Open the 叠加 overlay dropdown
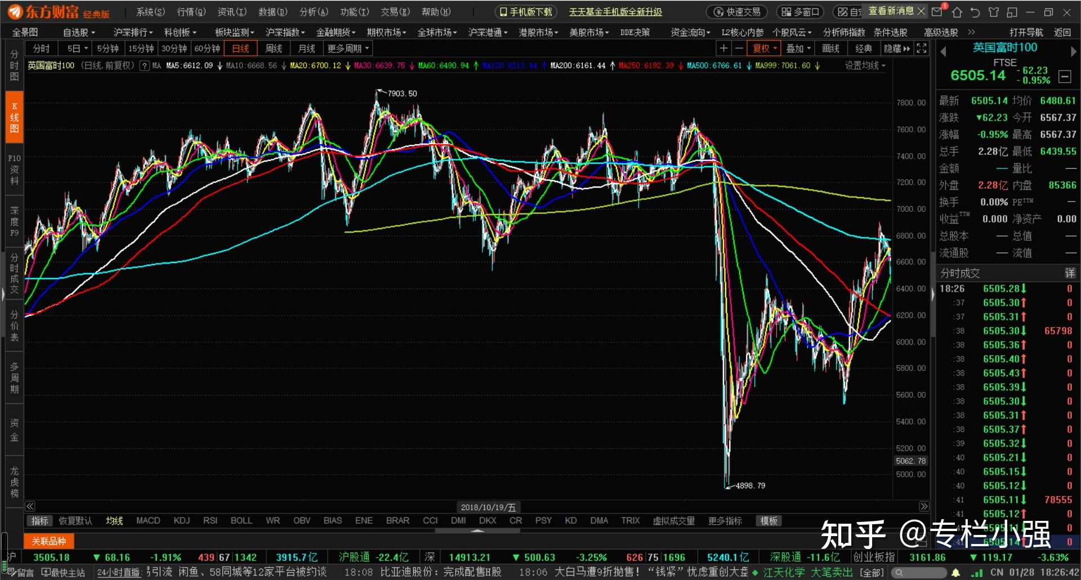 [798, 48]
